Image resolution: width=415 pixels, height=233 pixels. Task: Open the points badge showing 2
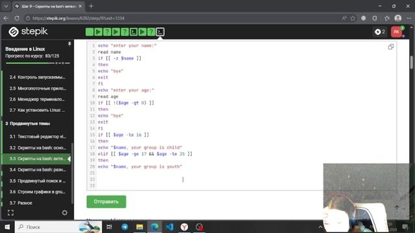coord(380,32)
